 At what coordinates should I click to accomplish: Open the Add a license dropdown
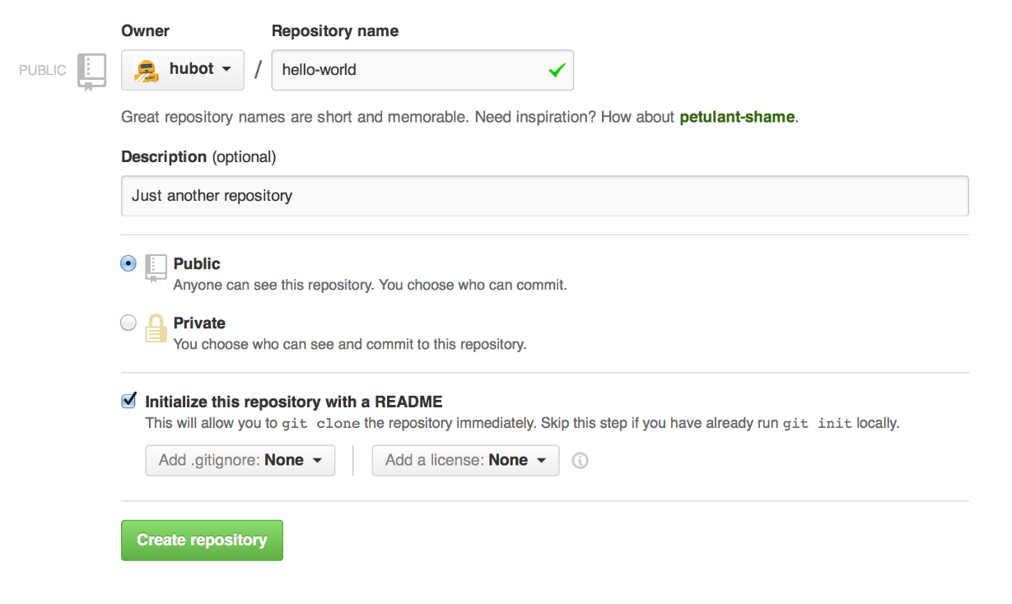pyautogui.click(x=465, y=461)
